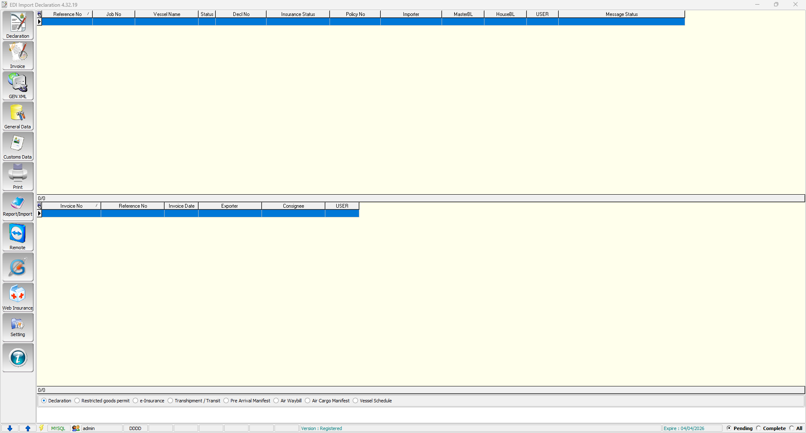806x433 pixels.
Task: Sort by Invoice No column header
Action: coord(71,206)
